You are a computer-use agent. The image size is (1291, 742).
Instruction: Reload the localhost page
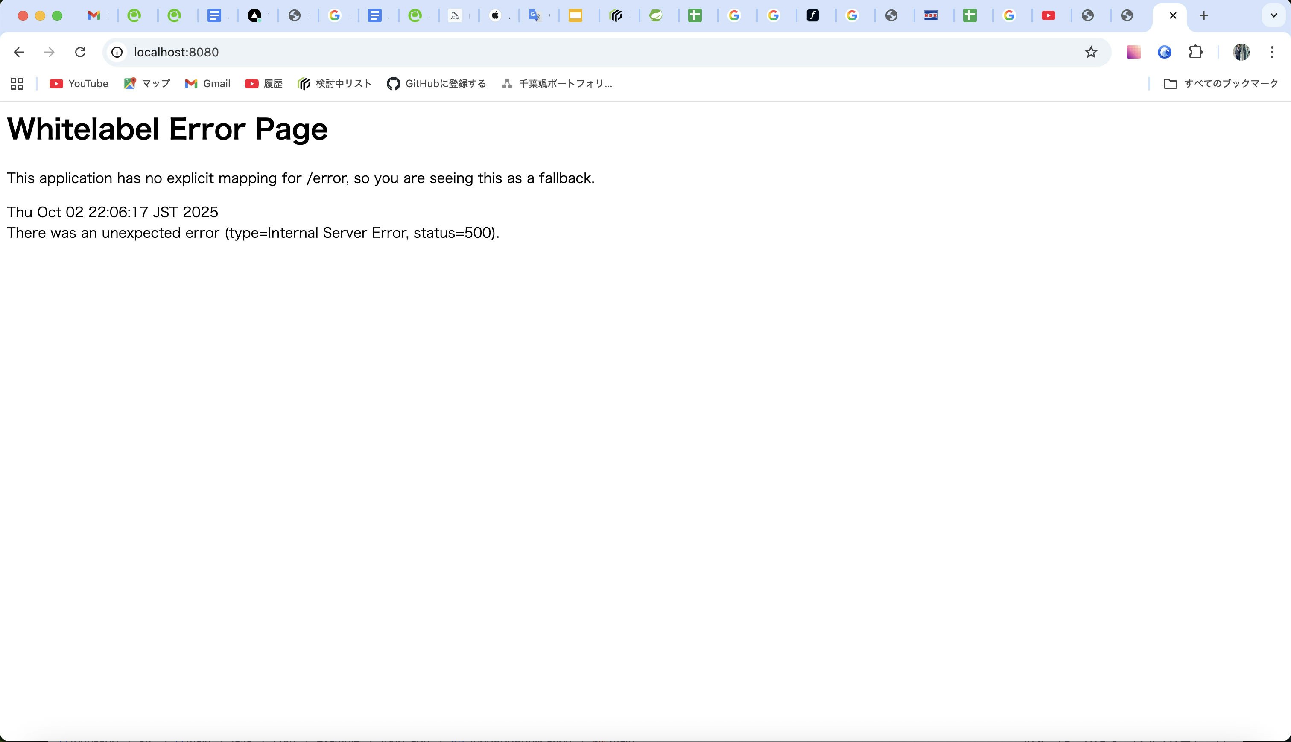[x=80, y=52]
